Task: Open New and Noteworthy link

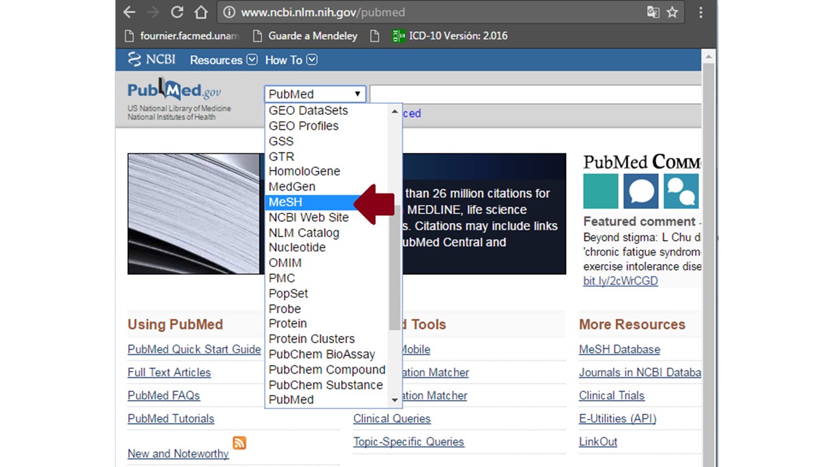Action: 178,454
